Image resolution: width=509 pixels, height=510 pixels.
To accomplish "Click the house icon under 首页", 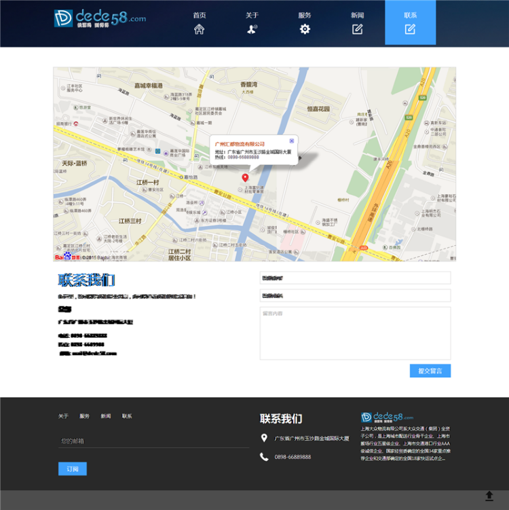I will coord(200,29).
